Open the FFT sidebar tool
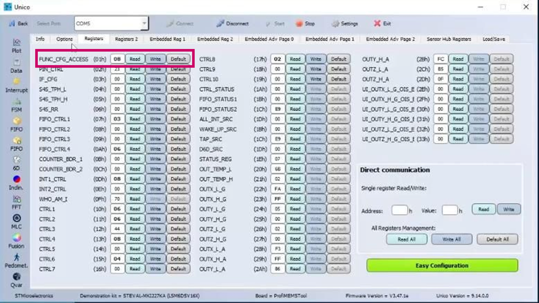539x303 pixels. (x=16, y=203)
